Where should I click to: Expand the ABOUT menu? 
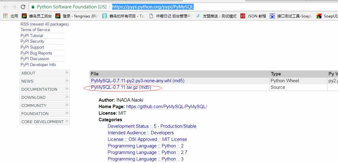(45, 73)
